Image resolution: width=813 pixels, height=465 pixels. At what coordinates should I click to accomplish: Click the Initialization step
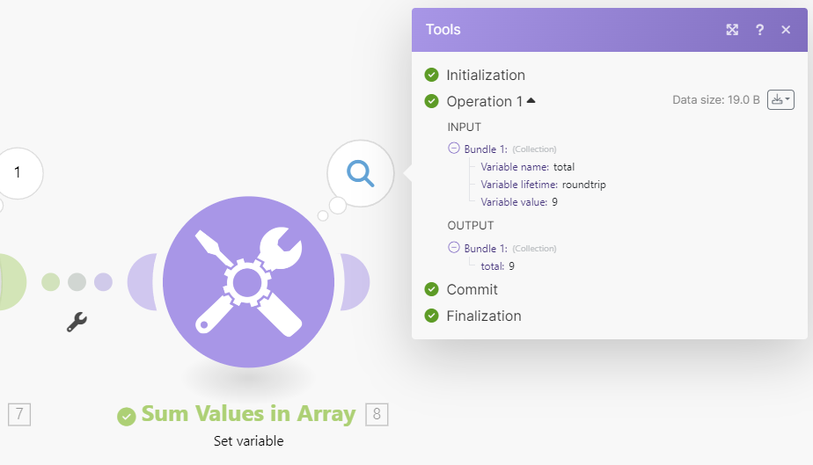pyautogui.click(x=485, y=76)
